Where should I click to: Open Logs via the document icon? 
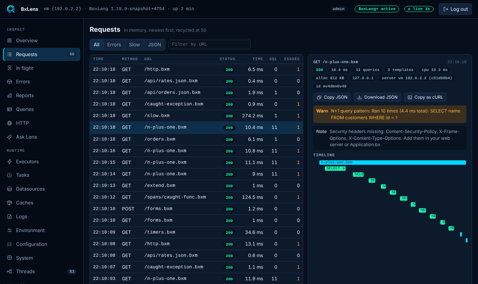10,216
